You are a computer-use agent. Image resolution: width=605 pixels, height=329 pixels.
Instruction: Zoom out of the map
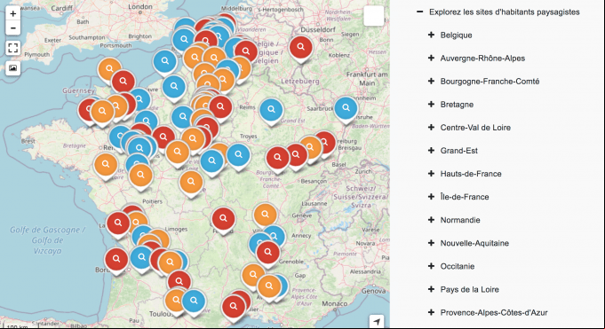pos(12,27)
